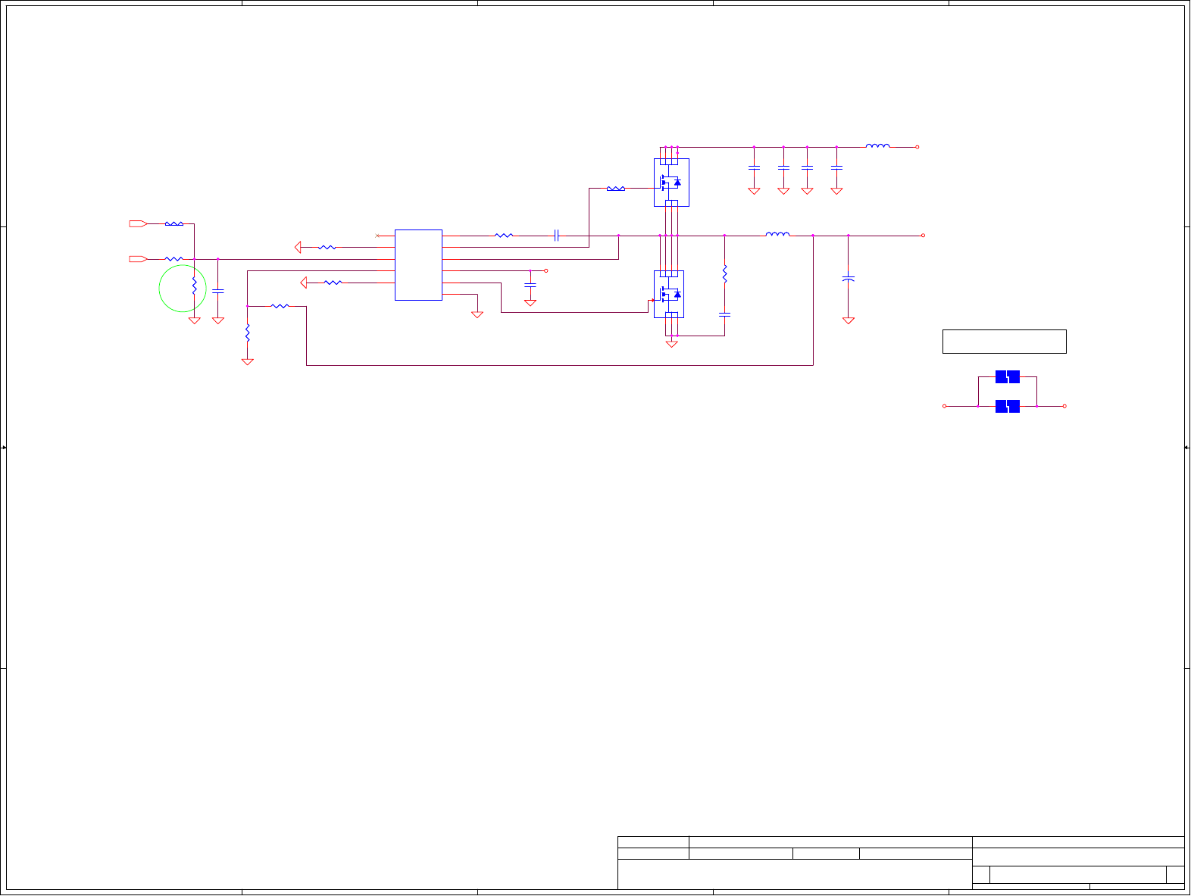Select the upper blue jumper pad component
The image size is (1191, 896).
(1008, 376)
